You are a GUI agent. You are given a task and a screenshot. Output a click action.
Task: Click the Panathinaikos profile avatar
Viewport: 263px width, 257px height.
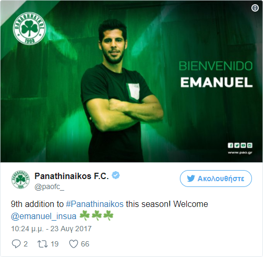pos(21,180)
